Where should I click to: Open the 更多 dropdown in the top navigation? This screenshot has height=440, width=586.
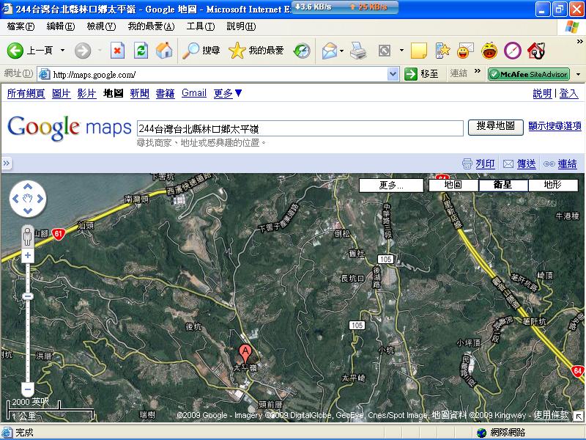(228, 93)
